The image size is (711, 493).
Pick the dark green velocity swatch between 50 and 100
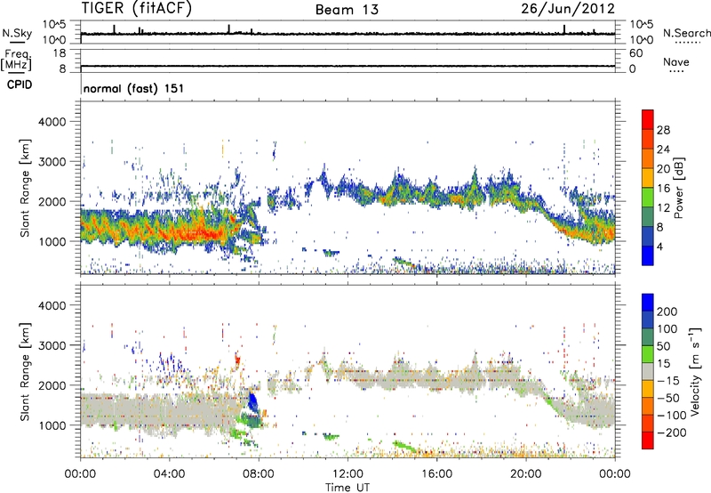[x=648, y=337]
